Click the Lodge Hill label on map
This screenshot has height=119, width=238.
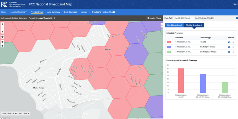(107, 49)
